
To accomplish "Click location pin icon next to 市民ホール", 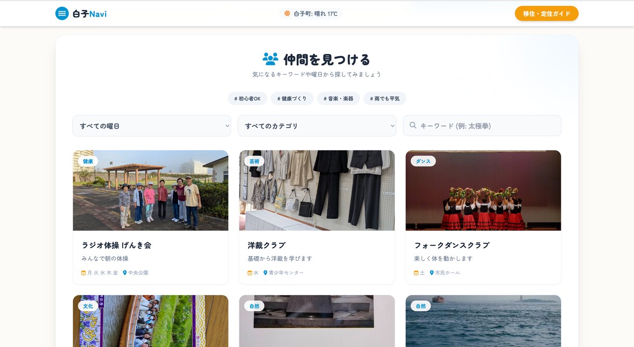I will pos(431,273).
